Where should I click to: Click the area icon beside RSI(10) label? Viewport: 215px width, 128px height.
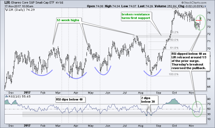(x=6, y=96)
